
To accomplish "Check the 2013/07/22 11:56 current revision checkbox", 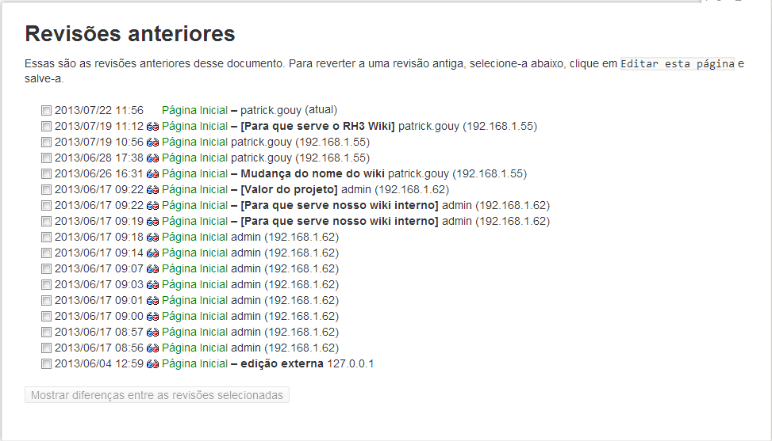I will click(47, 111).
